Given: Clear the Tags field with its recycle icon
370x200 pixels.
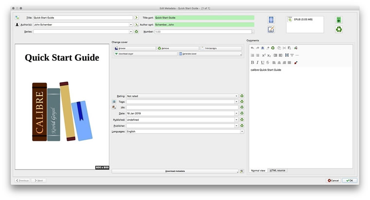Looking at the screenshot, I should click(x=241, y=101).
